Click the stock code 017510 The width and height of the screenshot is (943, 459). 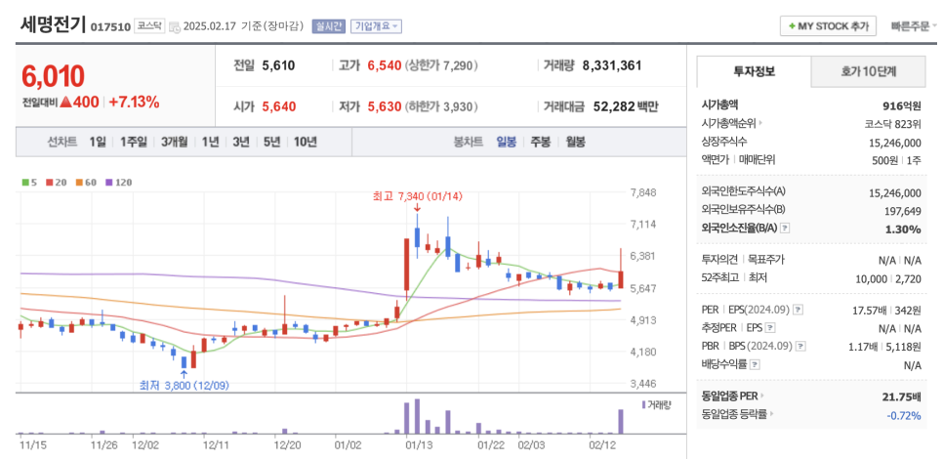(x=110, y=27)
